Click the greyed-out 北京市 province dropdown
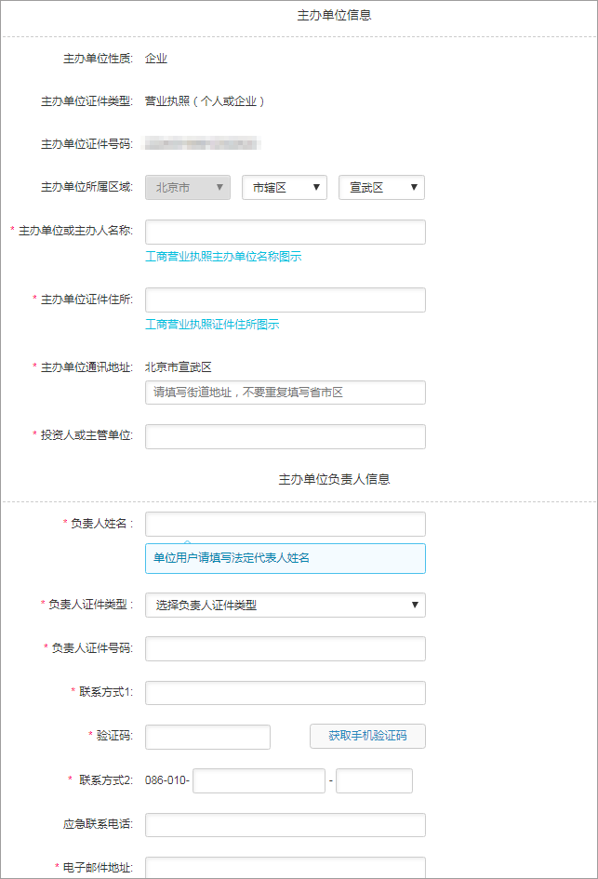 (x=188, y=188)
